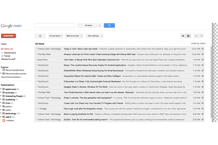Select All items (43) in sidebar
Viewport: 218px width, 145px height.
click(x=7, y=49)
